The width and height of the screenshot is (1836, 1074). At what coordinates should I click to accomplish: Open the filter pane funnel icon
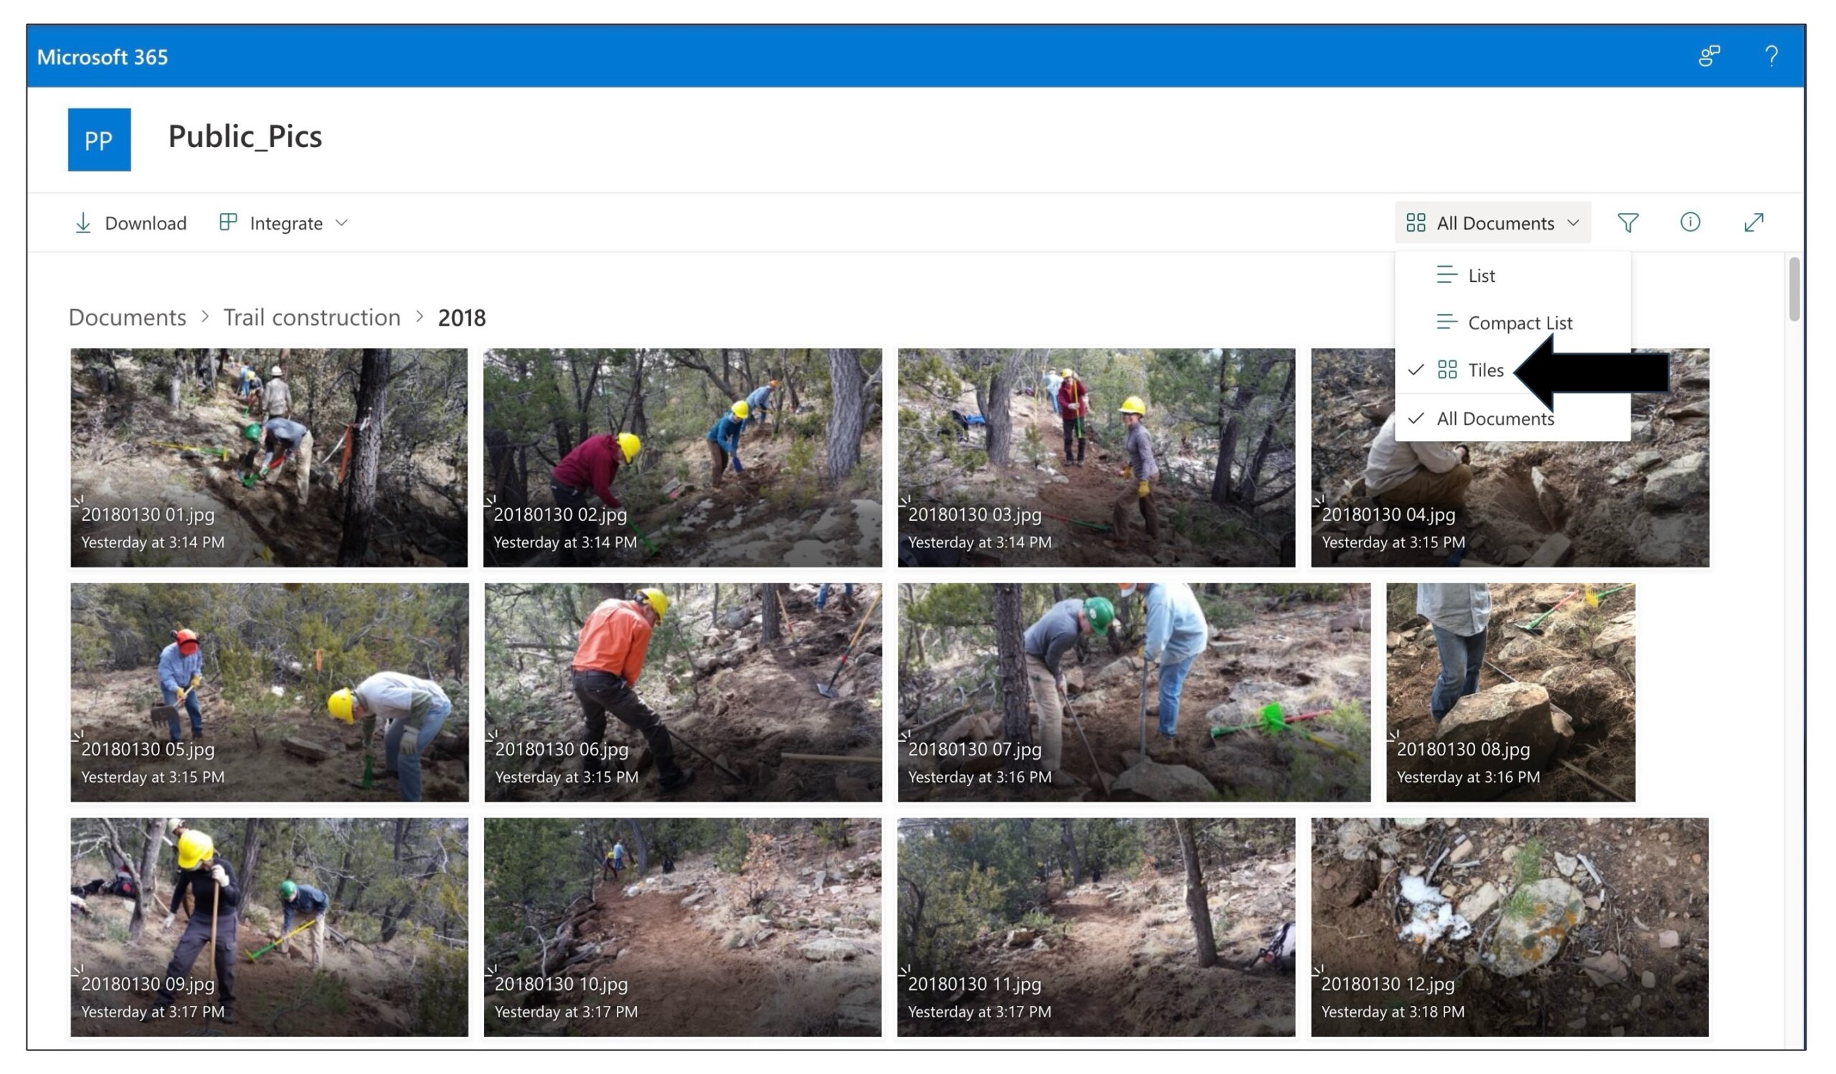[x=1627, y=222]
